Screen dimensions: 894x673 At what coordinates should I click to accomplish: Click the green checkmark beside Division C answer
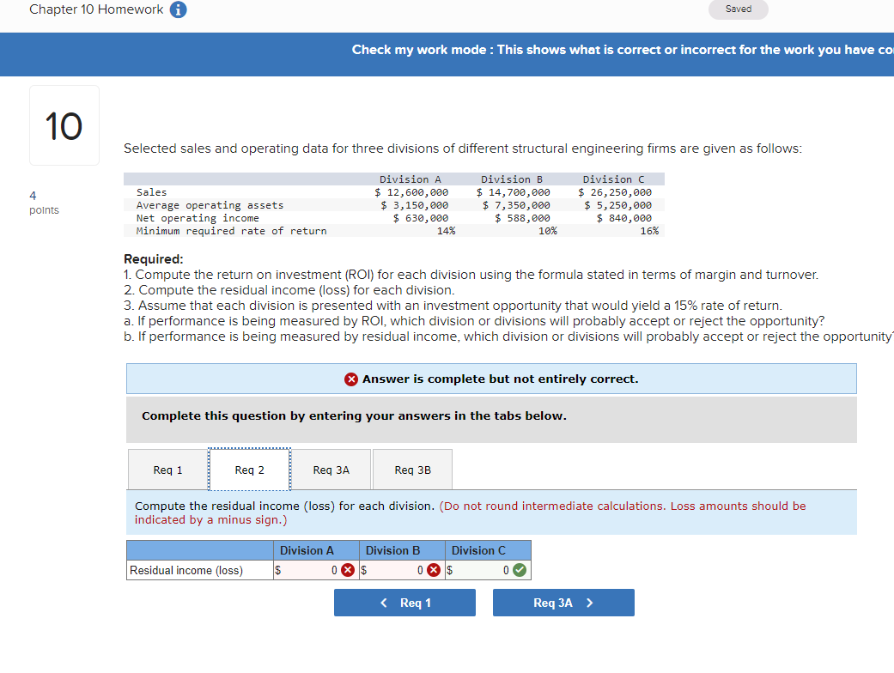click(x=520, y=569)
